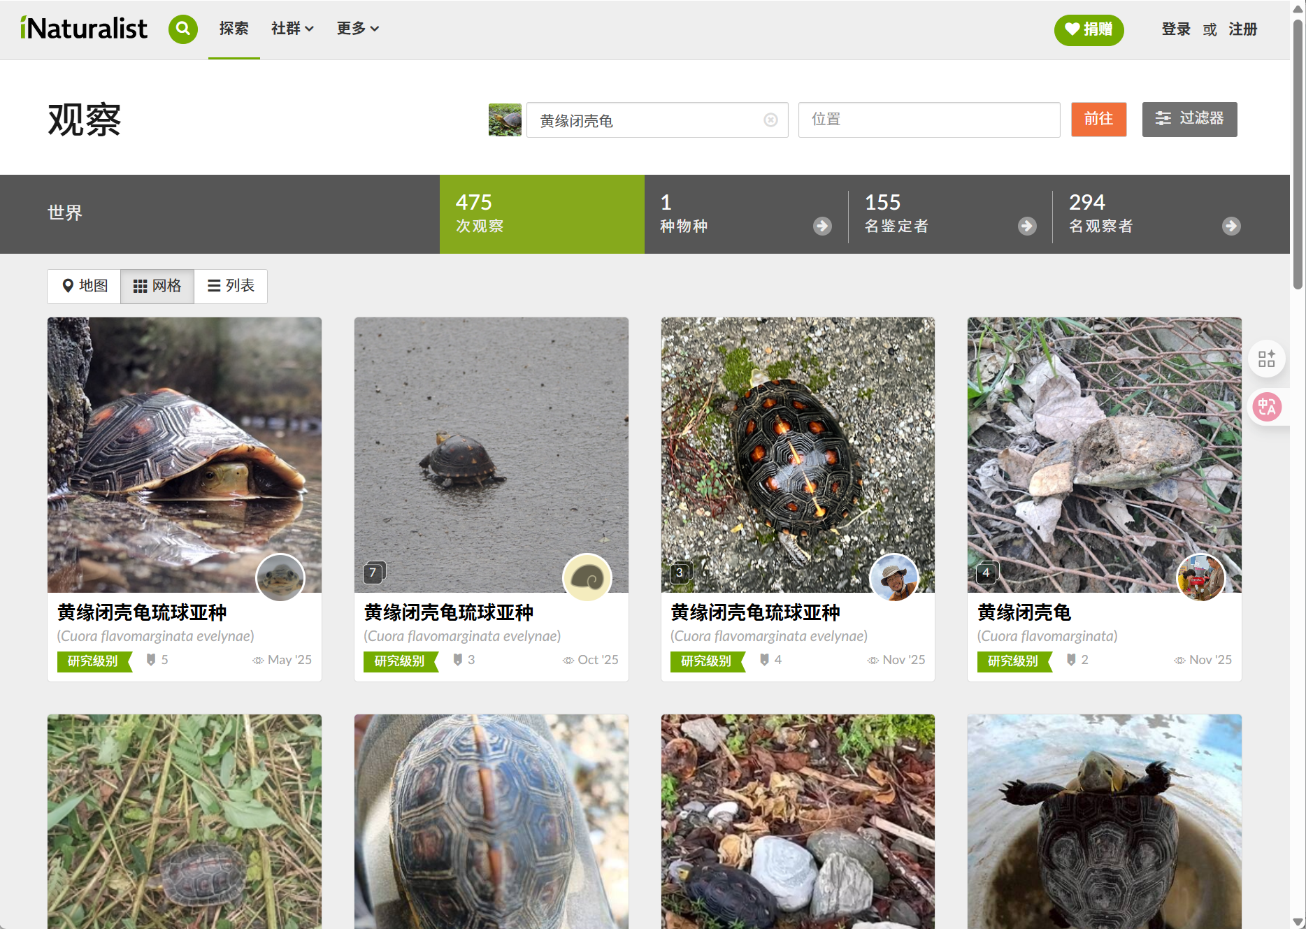
Task: Expand the 社群 dropdown menu
Action: 292,29
